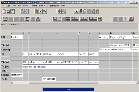Select the 'içinde' event cell
139x92 pixels.
(x=67, y=54)
